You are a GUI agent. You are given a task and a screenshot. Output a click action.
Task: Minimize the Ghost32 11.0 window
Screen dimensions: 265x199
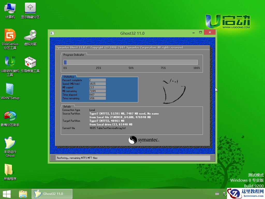pyautogui.click(x=193, y=33)
